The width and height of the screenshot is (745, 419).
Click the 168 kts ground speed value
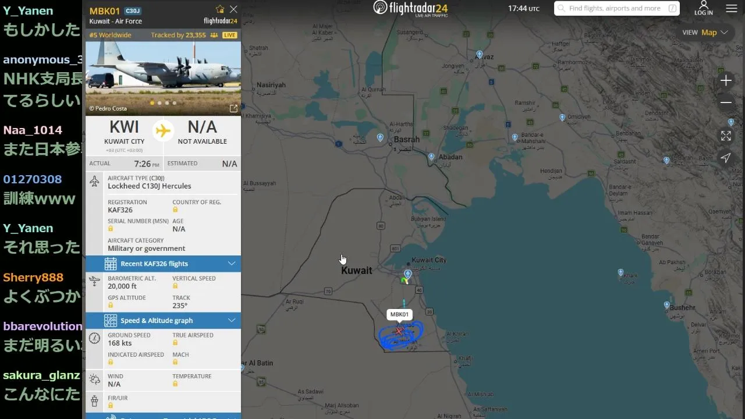pos(120,343)
